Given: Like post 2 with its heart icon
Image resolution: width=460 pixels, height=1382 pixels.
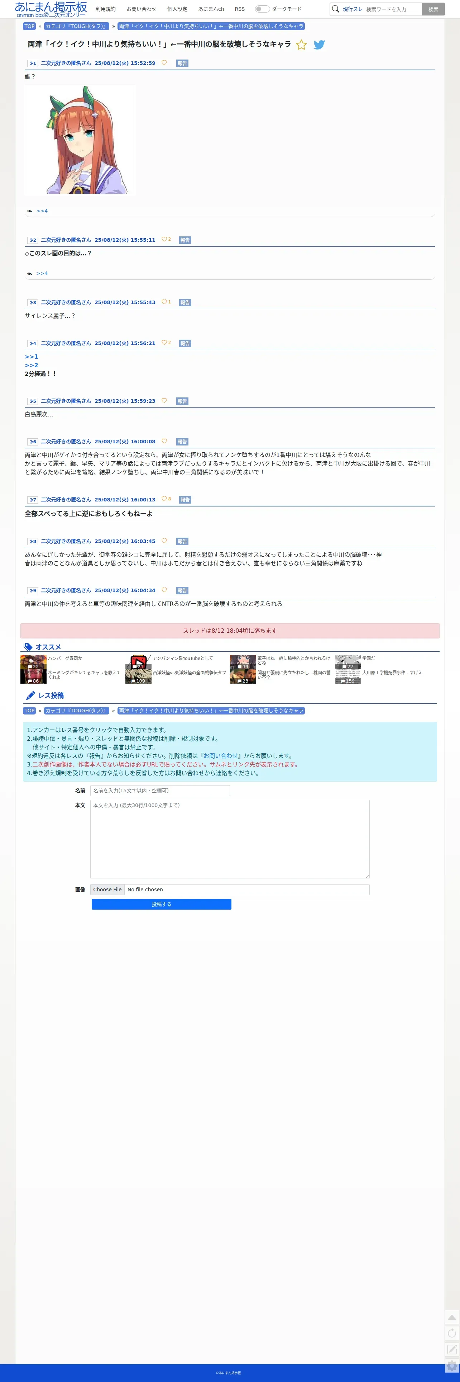Looking at the screenshot, I should [x=164, y=239].
